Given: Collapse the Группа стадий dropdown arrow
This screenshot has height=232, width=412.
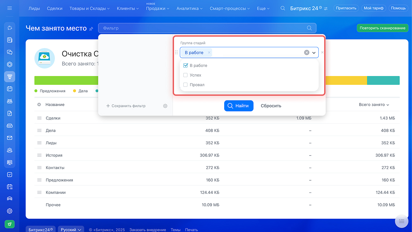Looking at the screenshot, I should tap(314, 53).
